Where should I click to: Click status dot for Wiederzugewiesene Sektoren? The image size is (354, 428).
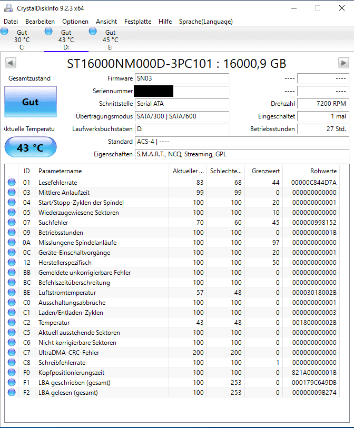pos(12,212)
